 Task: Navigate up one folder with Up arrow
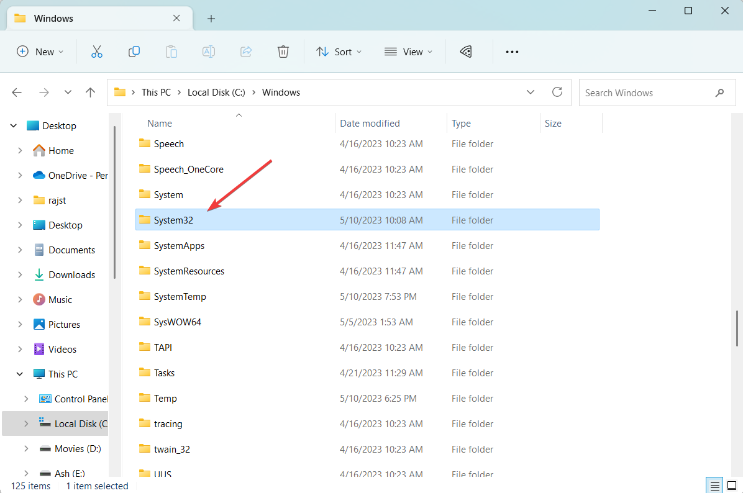click(91, 93)
